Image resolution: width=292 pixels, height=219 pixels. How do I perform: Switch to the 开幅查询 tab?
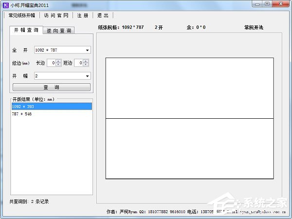pyautogui.click(x=26, y=30)
